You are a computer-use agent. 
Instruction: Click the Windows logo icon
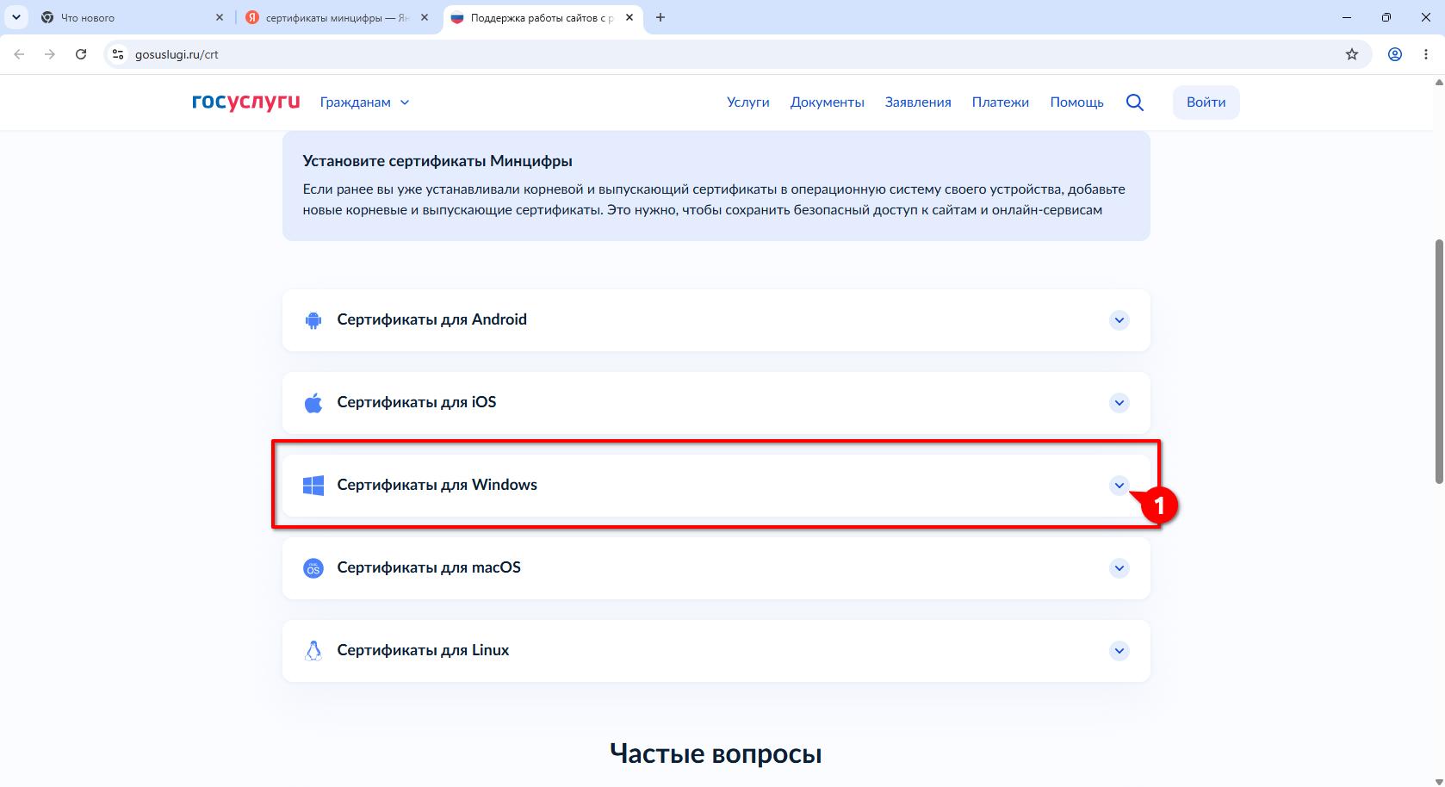(313, 486)
